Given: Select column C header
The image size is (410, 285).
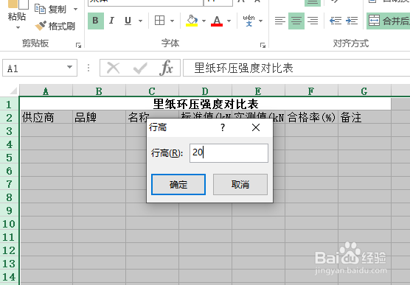Looking at the screenshot, I should [x=152, y=91].
